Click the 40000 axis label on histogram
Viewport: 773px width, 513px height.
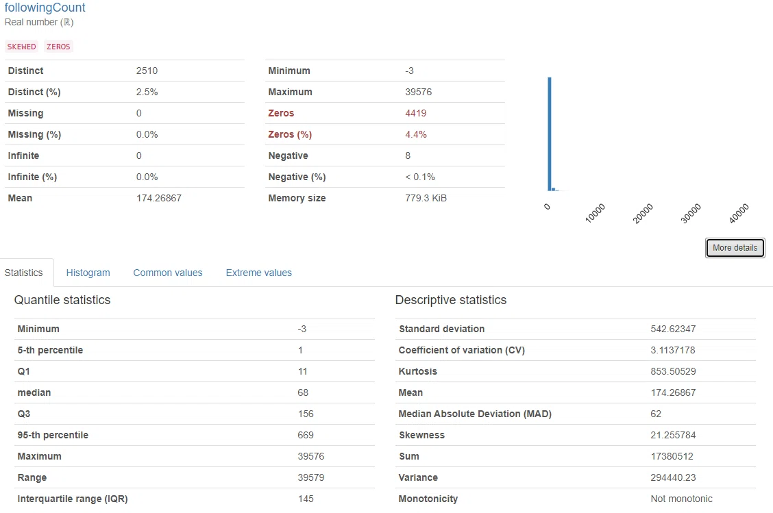[x=739, y=213]
